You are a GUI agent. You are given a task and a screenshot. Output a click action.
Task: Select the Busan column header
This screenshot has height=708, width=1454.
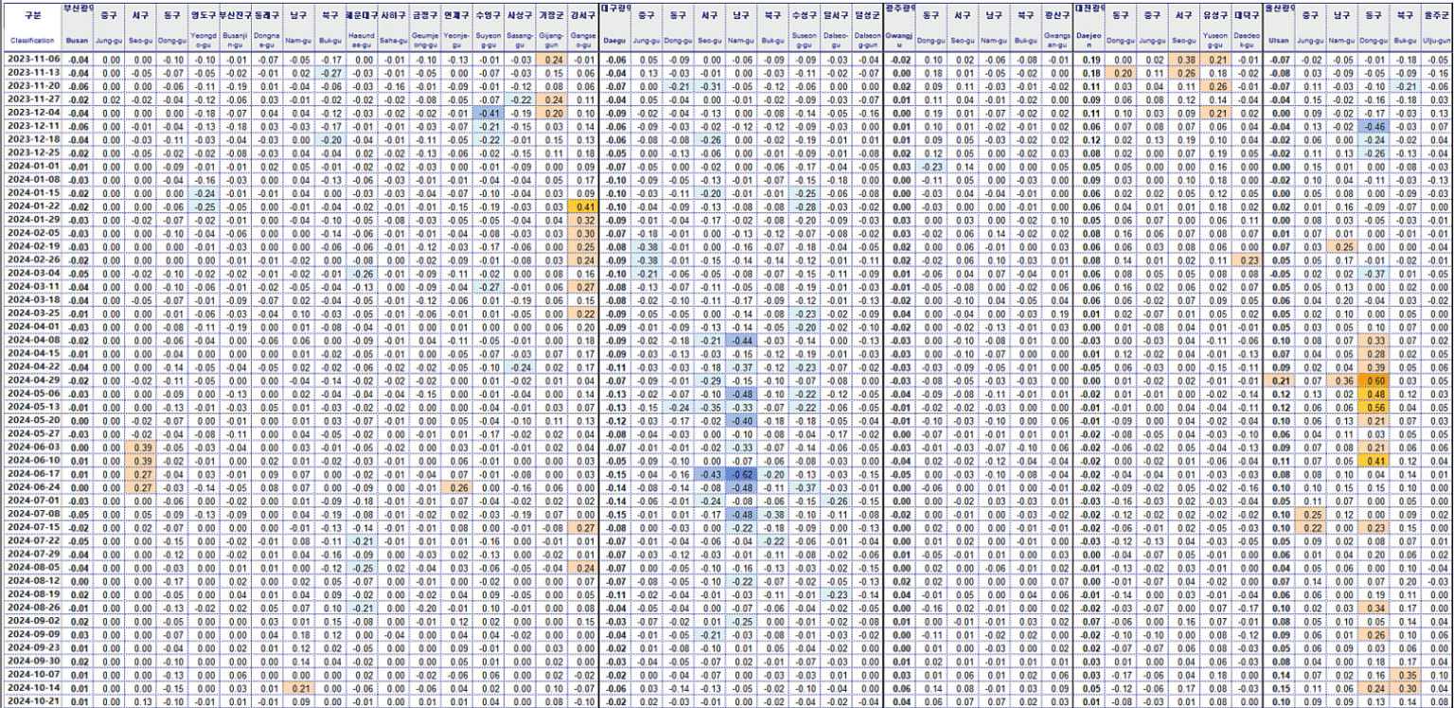(79, 42)
